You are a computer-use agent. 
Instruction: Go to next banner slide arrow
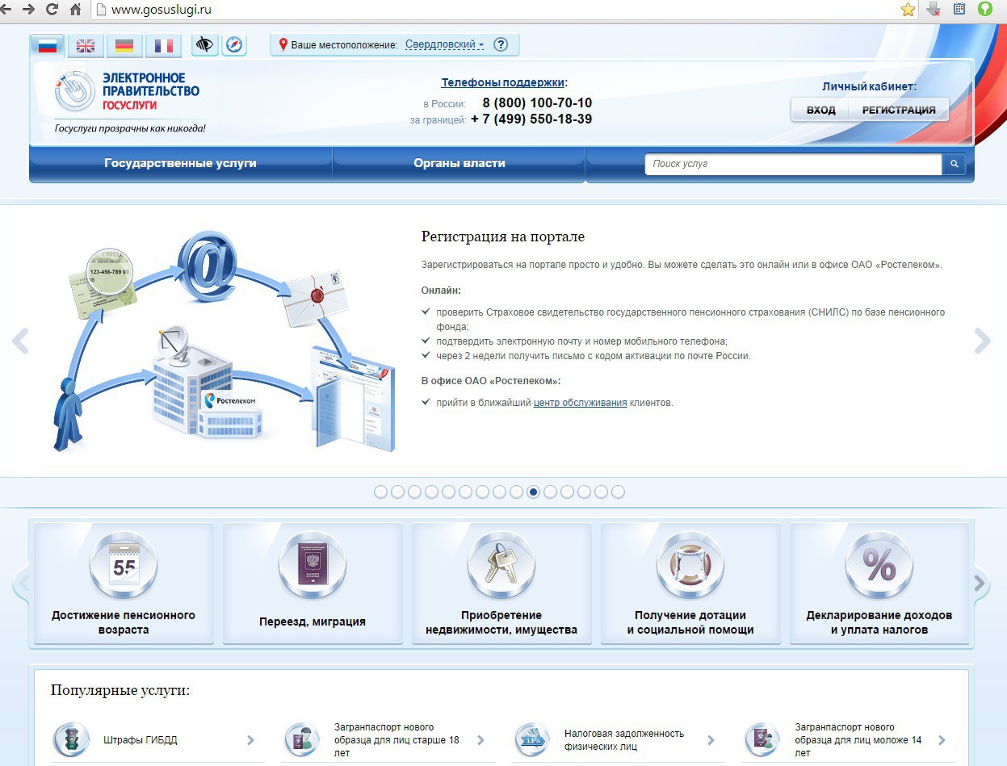982,341
